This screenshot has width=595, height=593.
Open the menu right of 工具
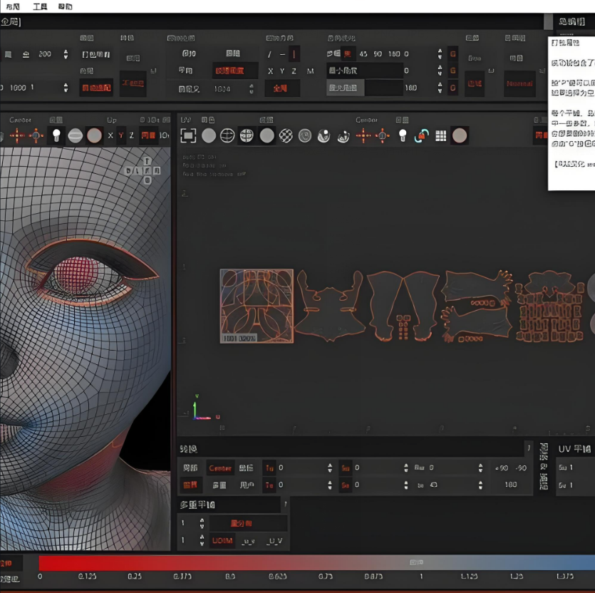(x=66, y=6)
